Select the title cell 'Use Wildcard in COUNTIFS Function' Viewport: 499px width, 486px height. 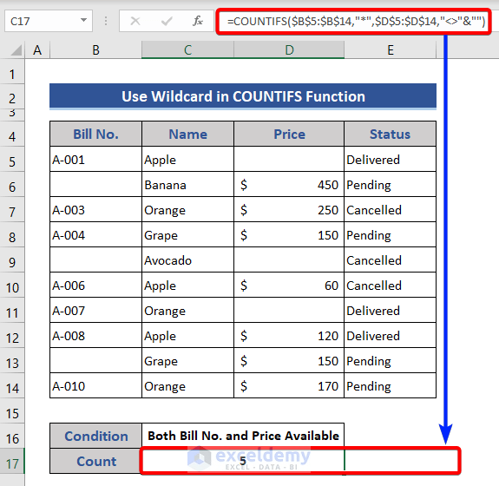click(243, 96)
